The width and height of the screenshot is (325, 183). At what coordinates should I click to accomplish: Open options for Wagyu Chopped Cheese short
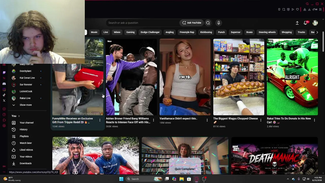click(261, 120)
